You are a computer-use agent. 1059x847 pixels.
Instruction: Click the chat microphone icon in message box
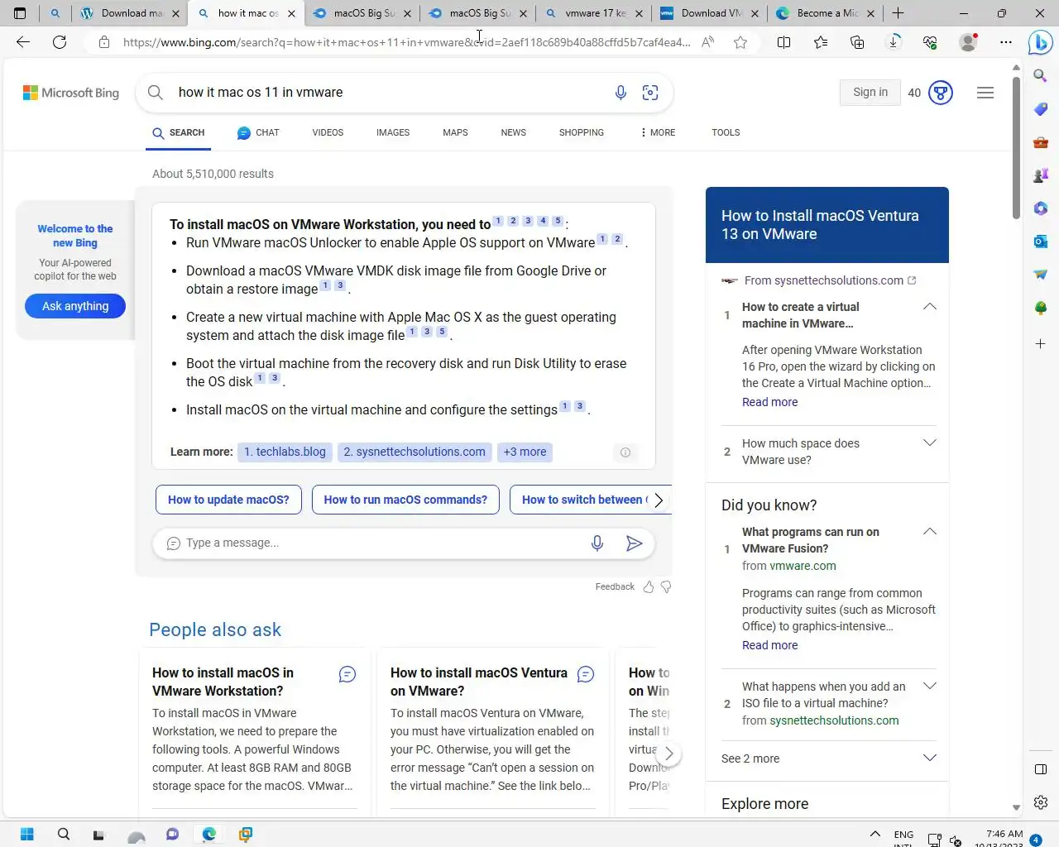[x=597, y=543]
